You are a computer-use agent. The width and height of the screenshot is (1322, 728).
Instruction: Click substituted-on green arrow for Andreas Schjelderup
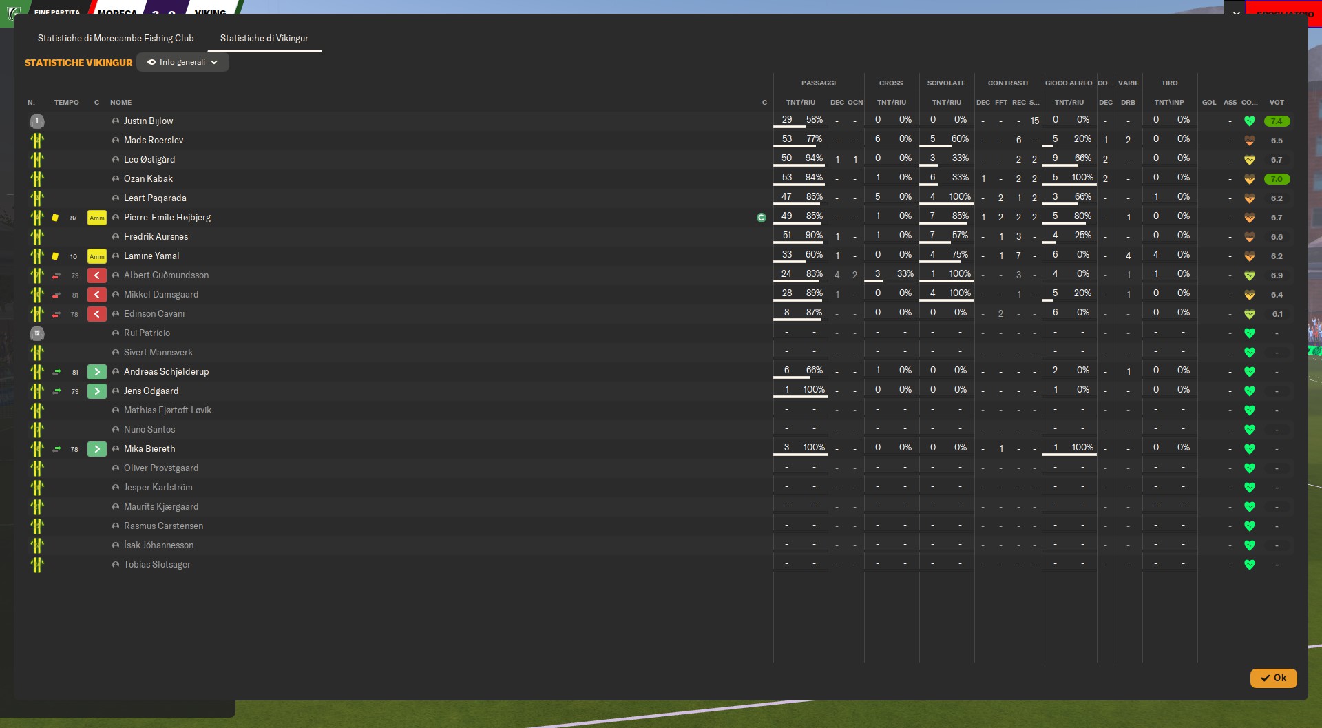97,372
